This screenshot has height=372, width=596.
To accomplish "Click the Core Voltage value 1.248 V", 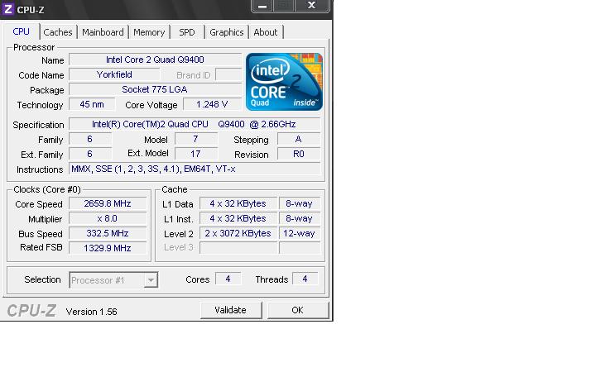I will click(212, 104).
